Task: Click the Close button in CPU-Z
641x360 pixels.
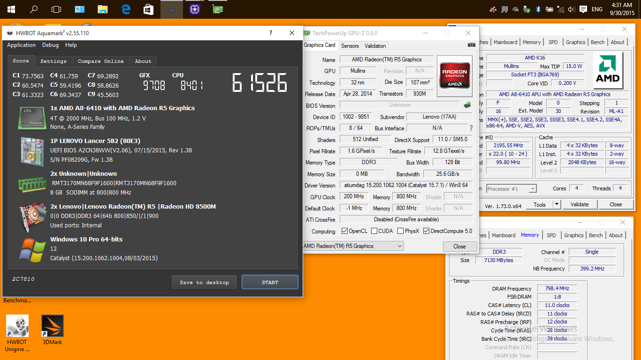Action: (616, 204)
